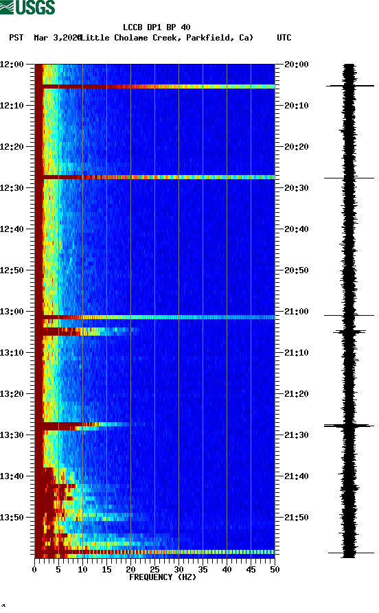Screen dimensions: 379x613
Task: Click the 20:40 UTC time label
Action: (x=297, y=229)
